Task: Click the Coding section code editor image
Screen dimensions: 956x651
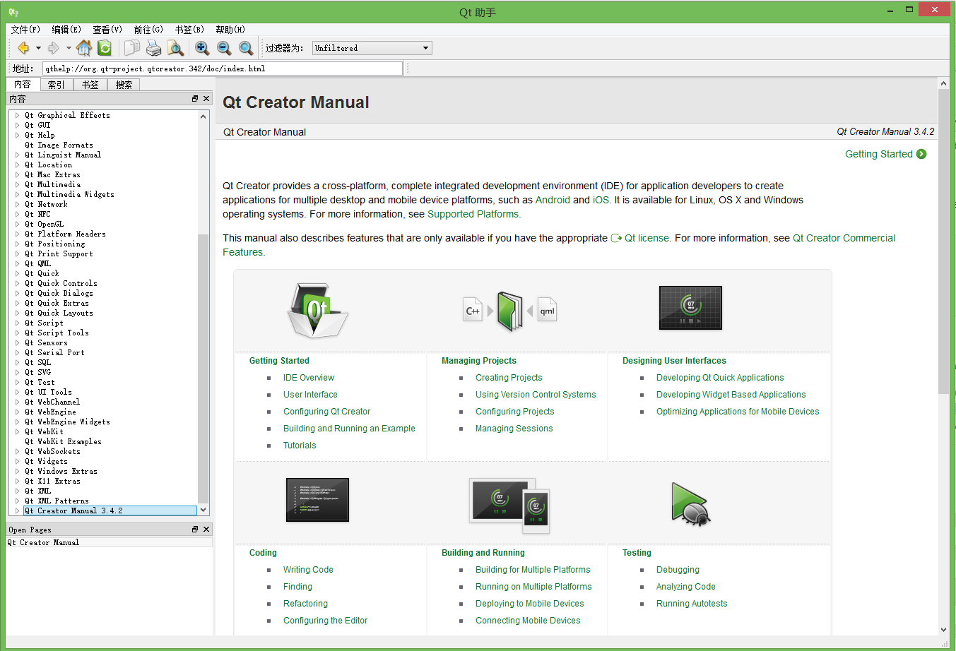Action: pos(317,500)
